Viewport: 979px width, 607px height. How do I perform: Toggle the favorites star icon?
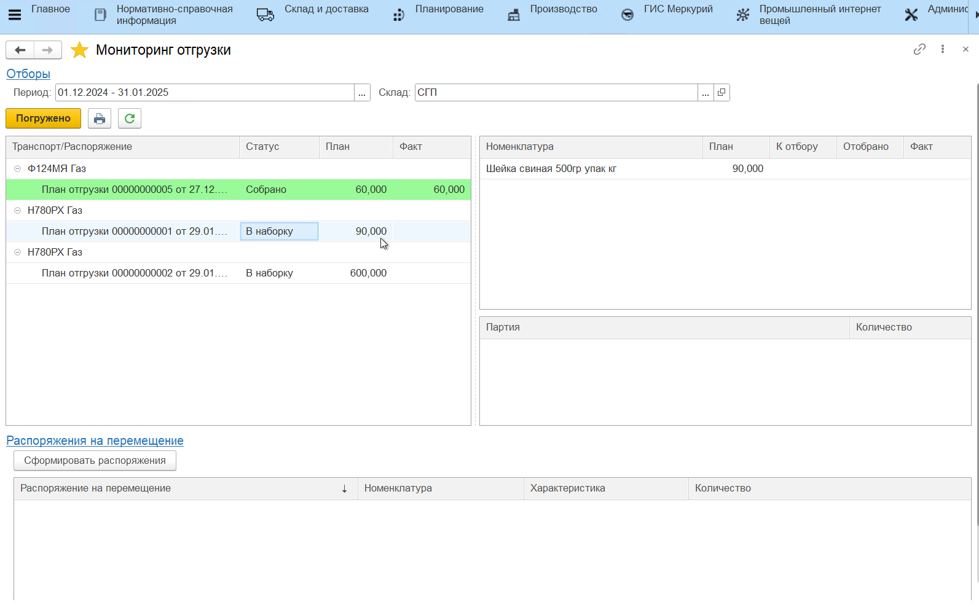(x=79, y=50)
